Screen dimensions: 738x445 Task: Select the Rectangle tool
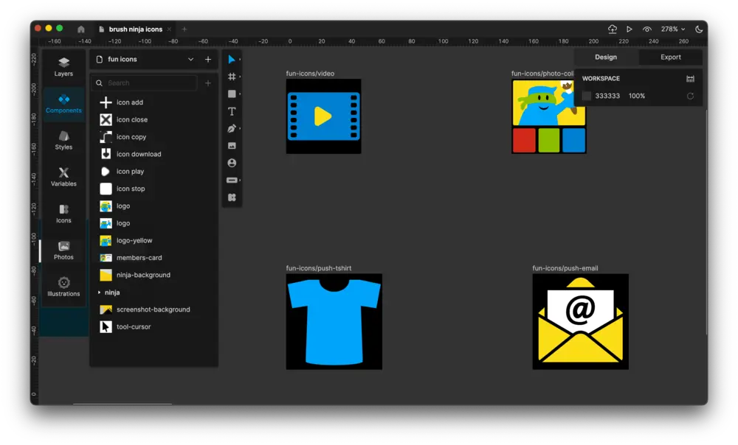coord(232,94)
